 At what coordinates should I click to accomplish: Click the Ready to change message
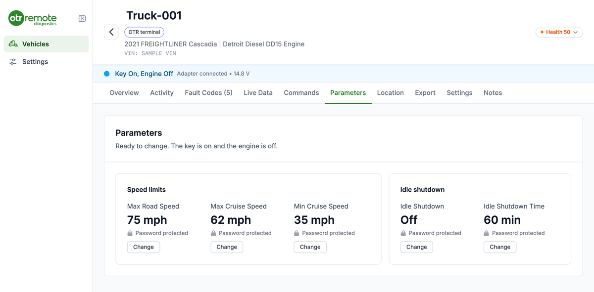197,146
